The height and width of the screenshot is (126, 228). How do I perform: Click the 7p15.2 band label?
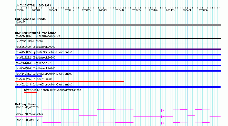(20, 22)
